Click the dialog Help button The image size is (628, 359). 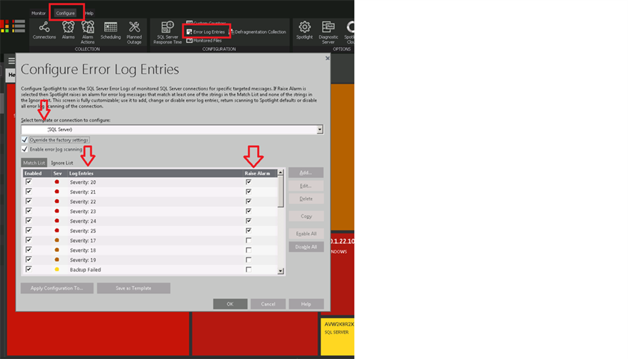(306, 304)
